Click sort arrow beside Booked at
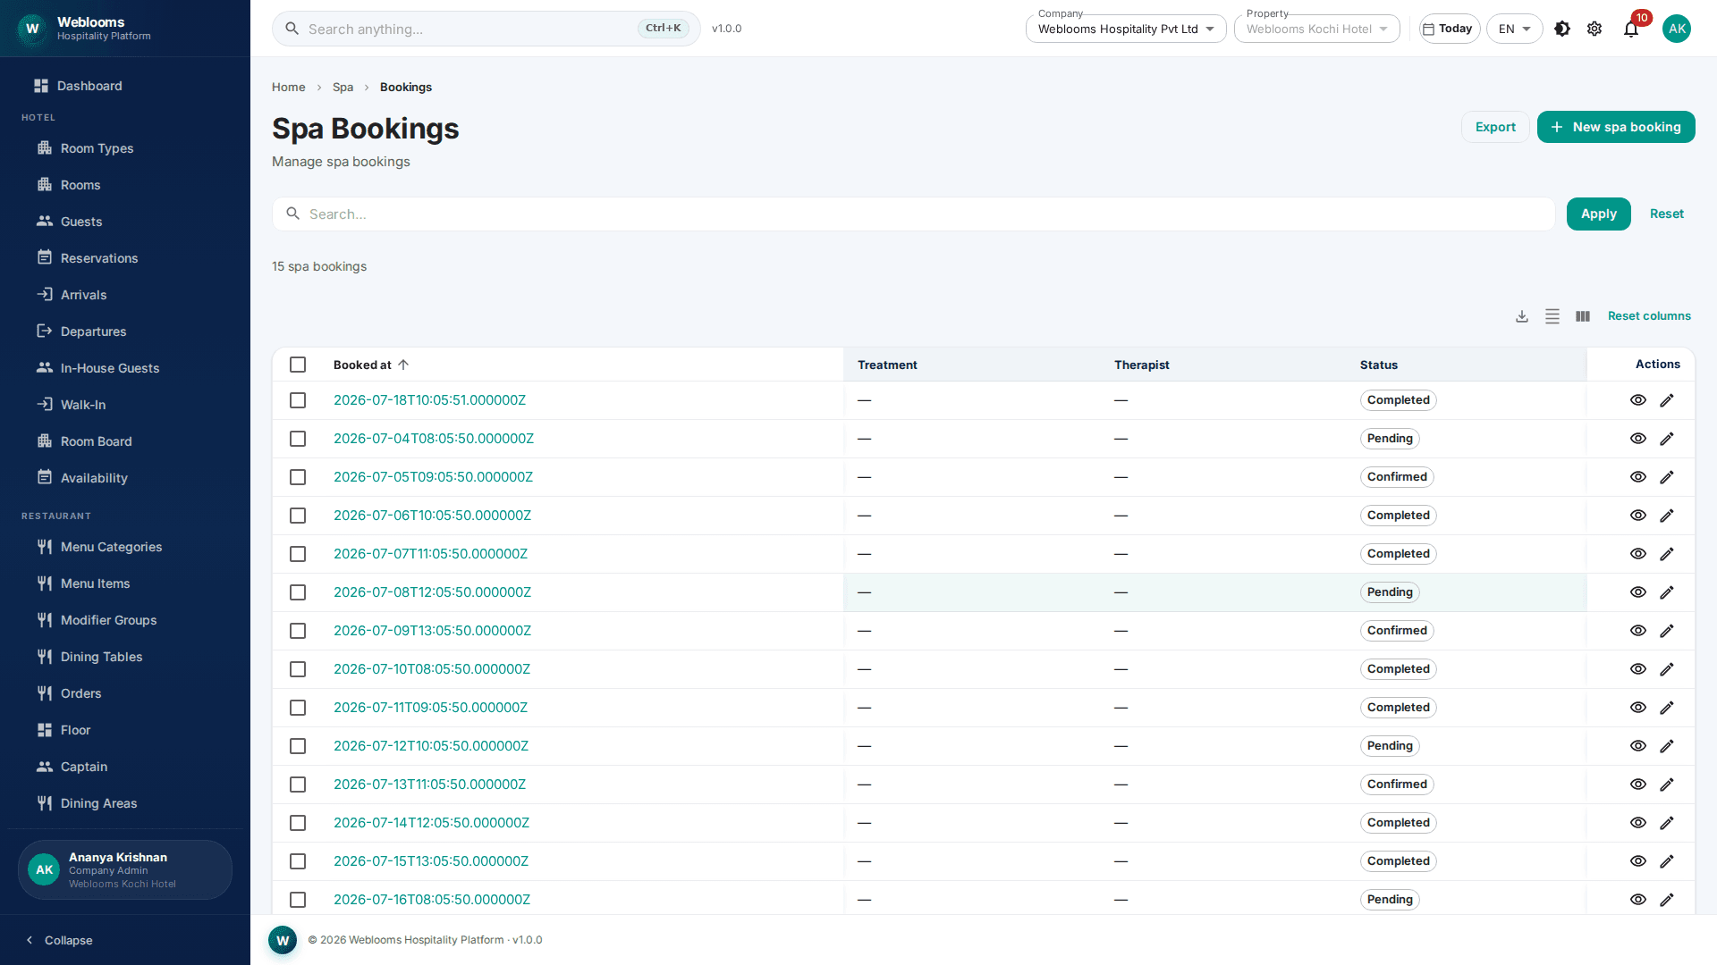The width and height of the screenshot is (1717, 965). [x=403, y=365]
